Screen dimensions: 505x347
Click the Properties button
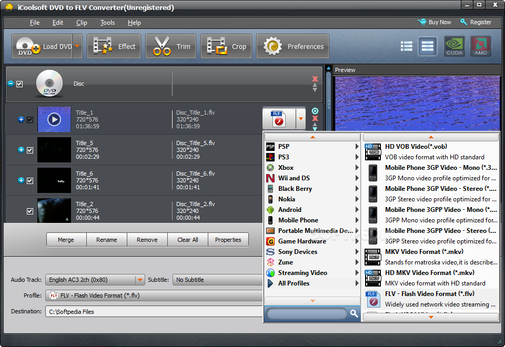click(228, 240)
